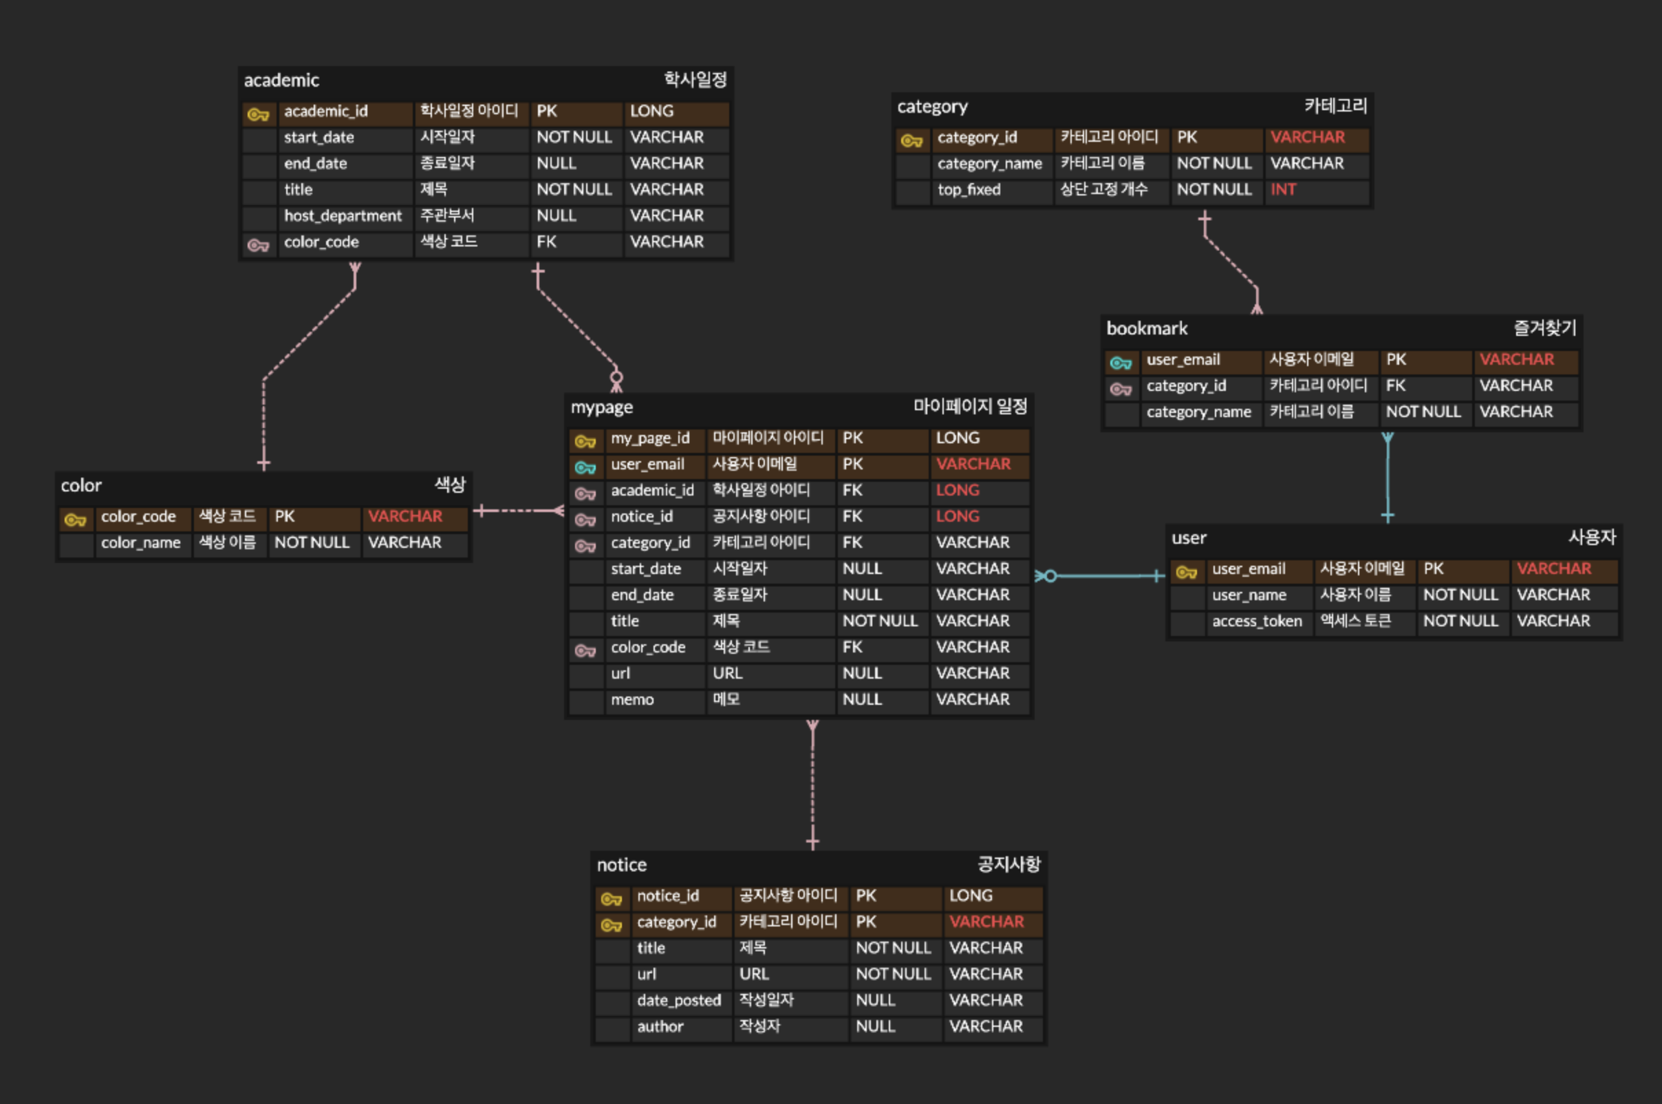This screenshot has width=1662, height=1104.
Task: Click the yellow key icon beside user table user_email
Action: click(1187, 572)
